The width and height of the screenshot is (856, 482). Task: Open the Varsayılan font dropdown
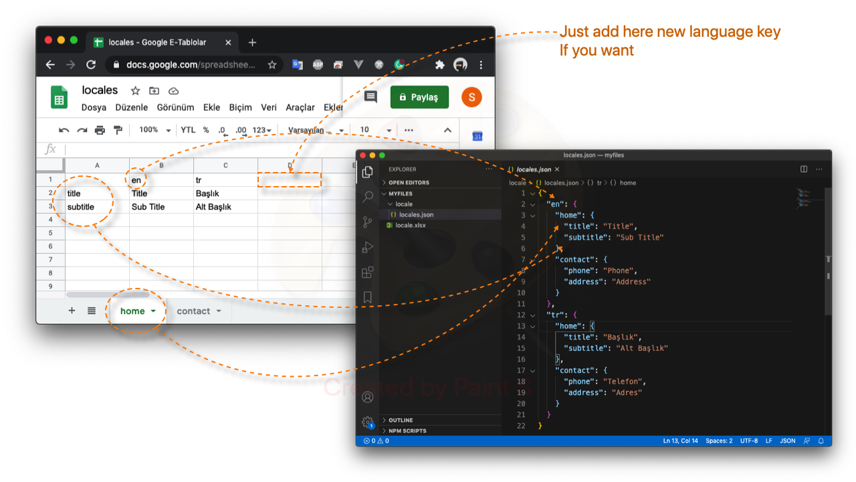[x=316, y=130]
